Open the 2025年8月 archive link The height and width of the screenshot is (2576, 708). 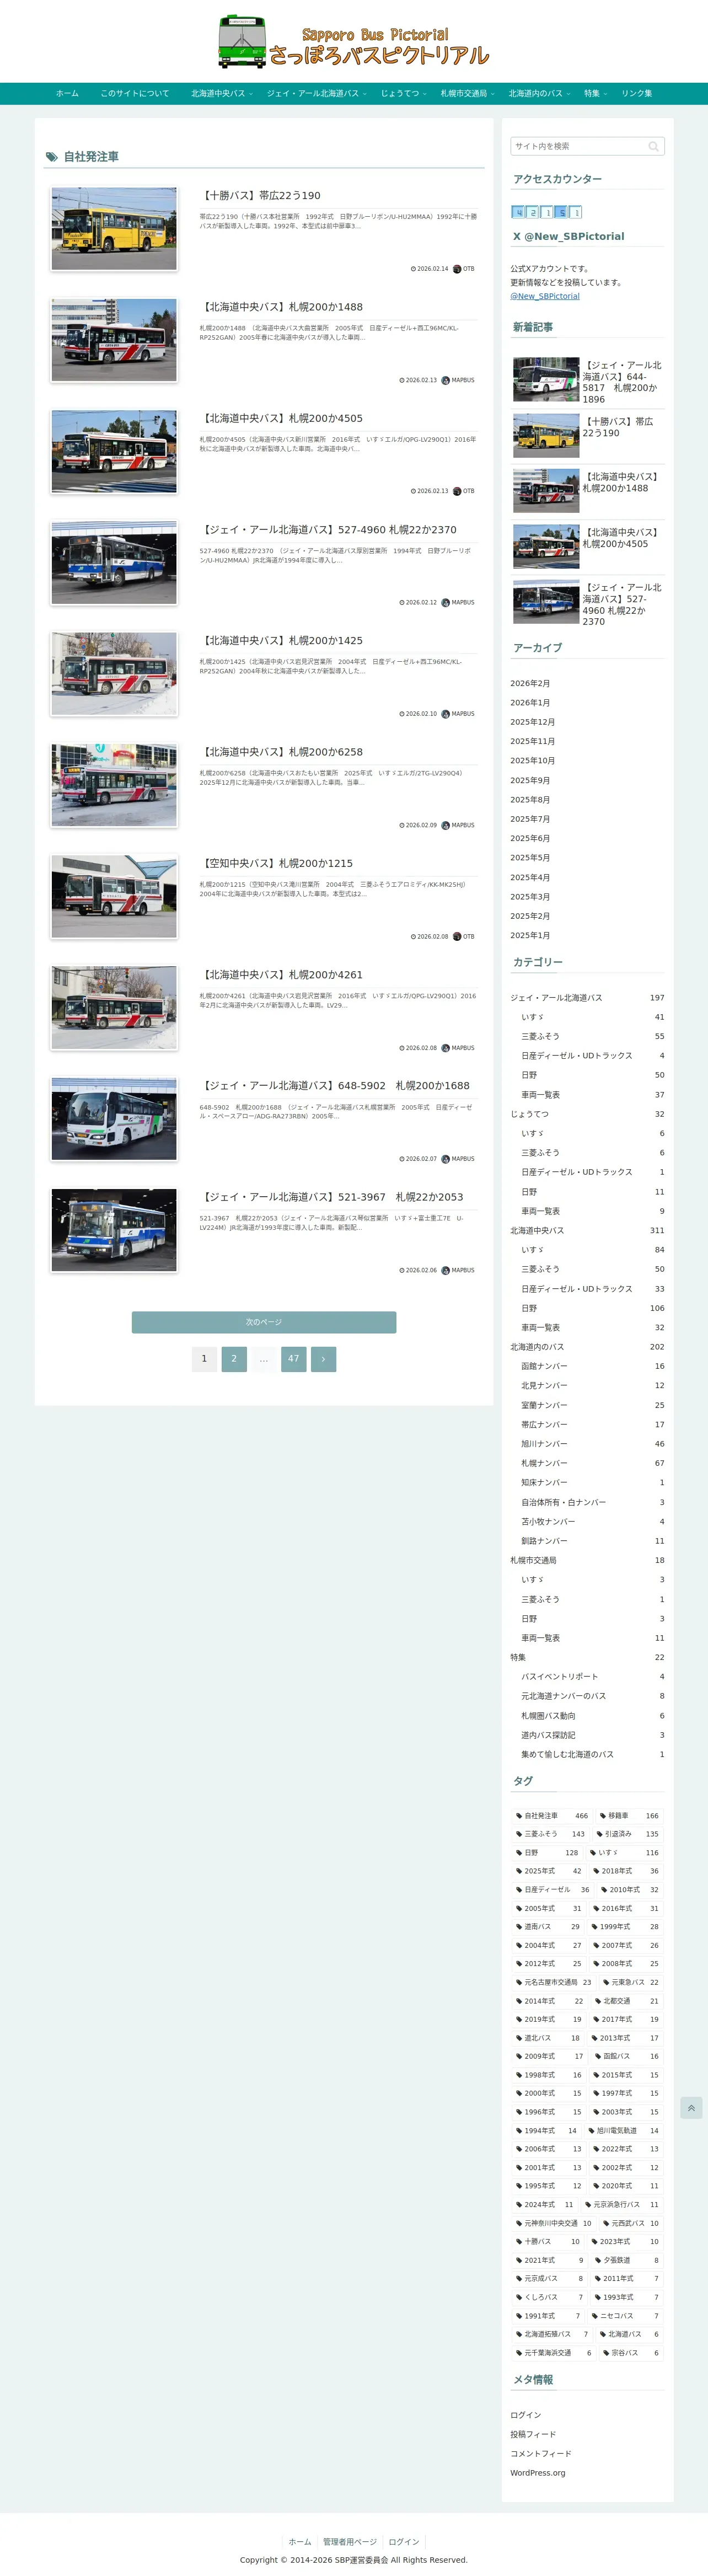point(530,800)
